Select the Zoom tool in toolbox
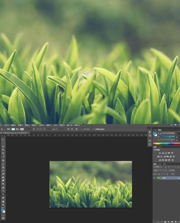180x223 pixels. [x=3, y=205]
